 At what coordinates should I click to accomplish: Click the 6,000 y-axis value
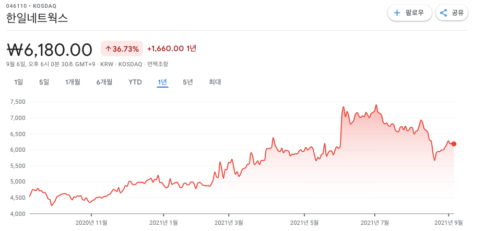point(19,150)
